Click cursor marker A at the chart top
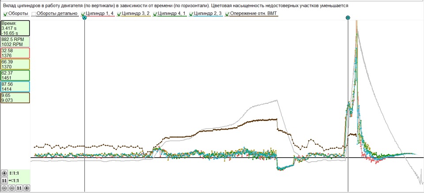The height and width of the screenshot is (193, 424). click(84, 18)
